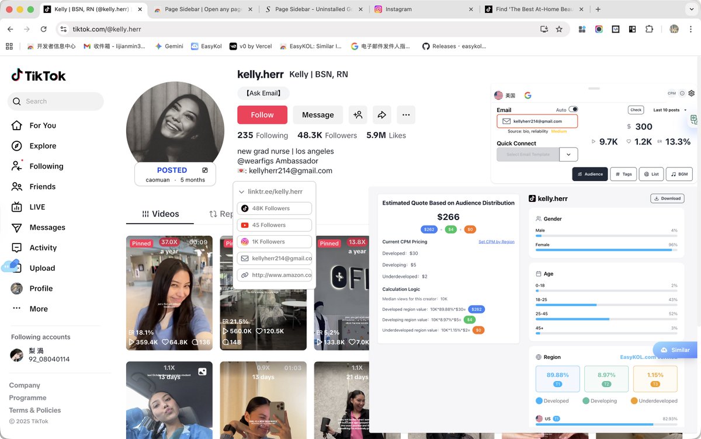Open the YouTube 45 Followers link
Screen dimensions: 701x439
(274, 225)
